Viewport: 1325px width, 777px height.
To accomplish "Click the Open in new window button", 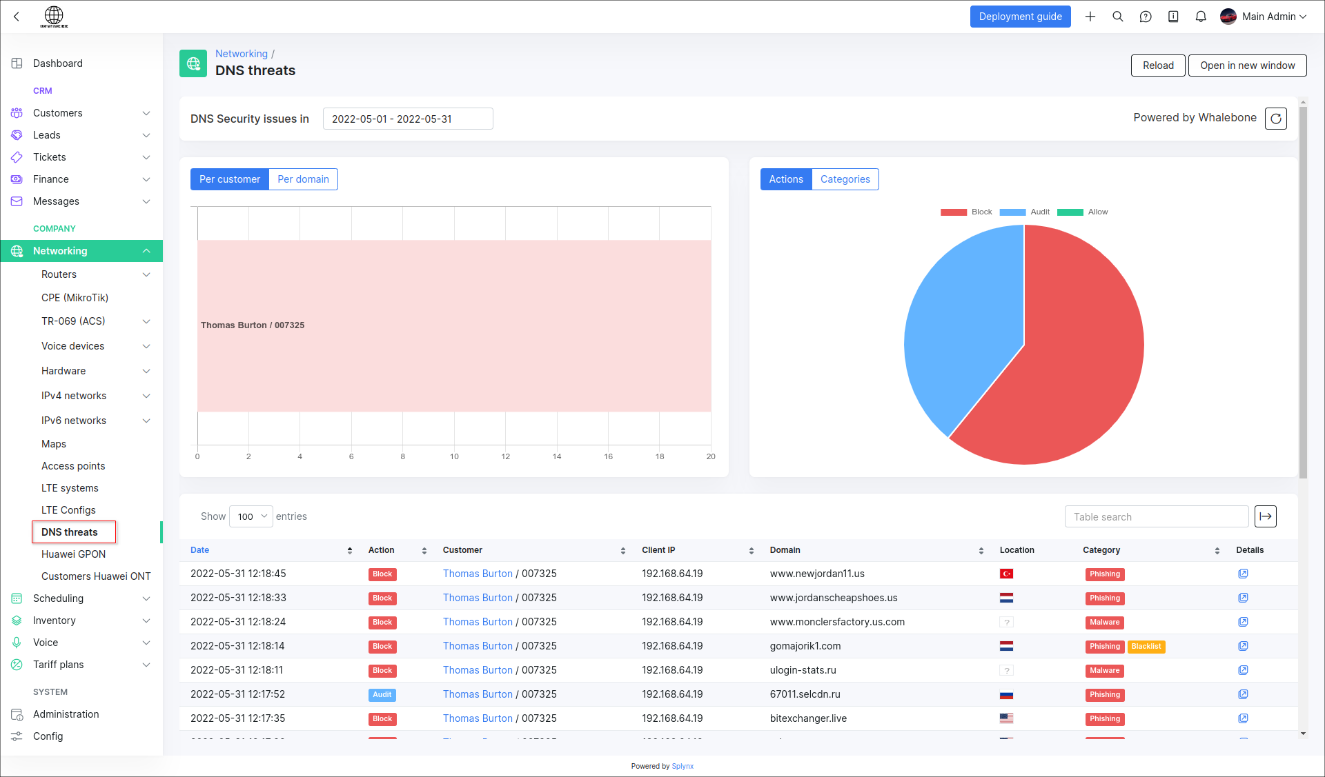I will tap(1247, 65).
